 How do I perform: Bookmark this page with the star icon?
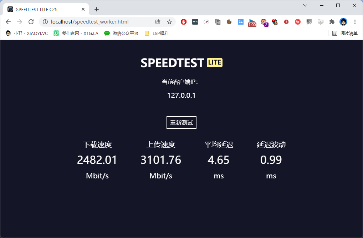point(169,22)
